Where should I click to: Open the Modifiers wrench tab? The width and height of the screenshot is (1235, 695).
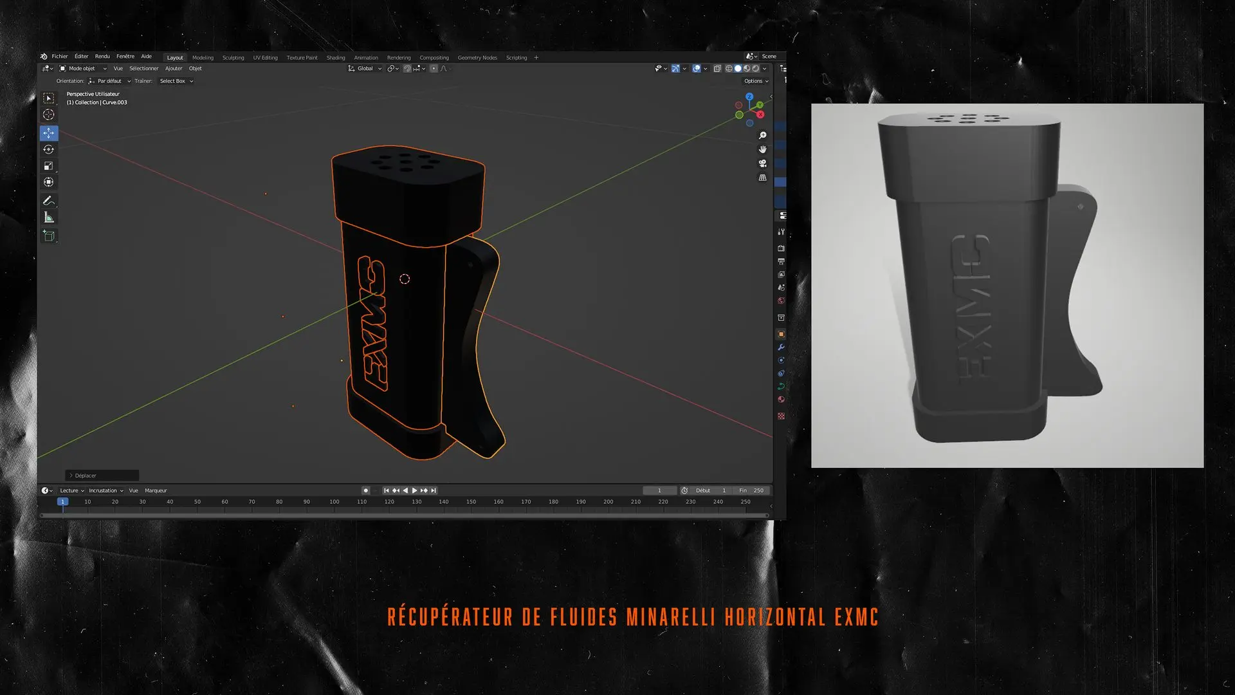click(782, 347)
